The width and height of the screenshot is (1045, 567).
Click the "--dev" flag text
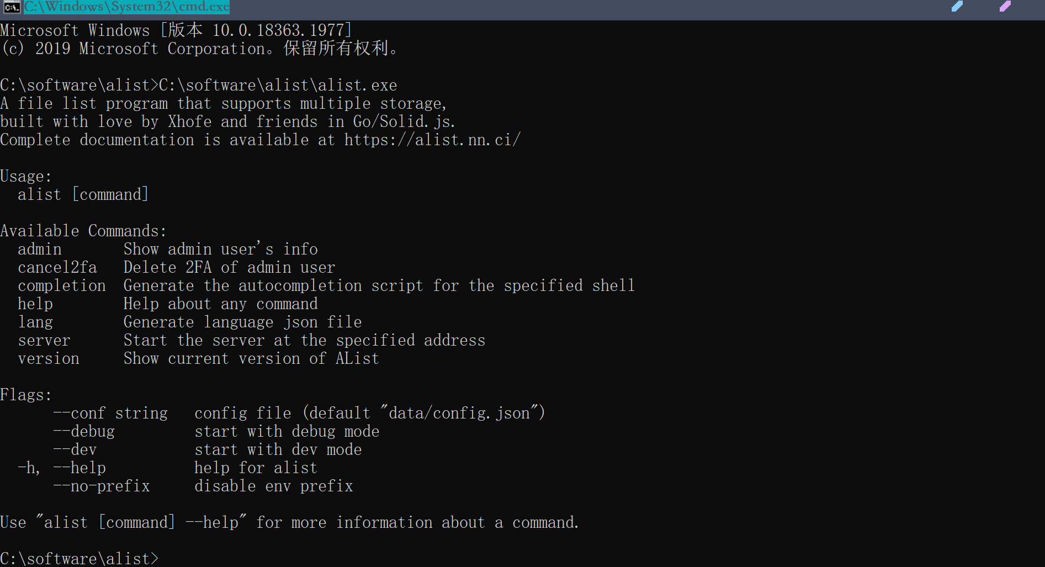click(x=75, y=450)
